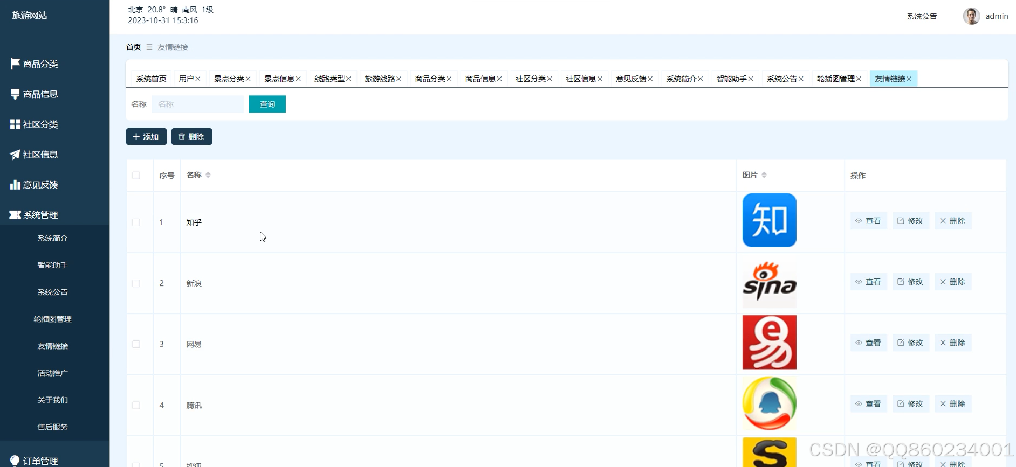Close the 用户 tab
This screenshot has height=467, width=1016.
tap(198, 79)
